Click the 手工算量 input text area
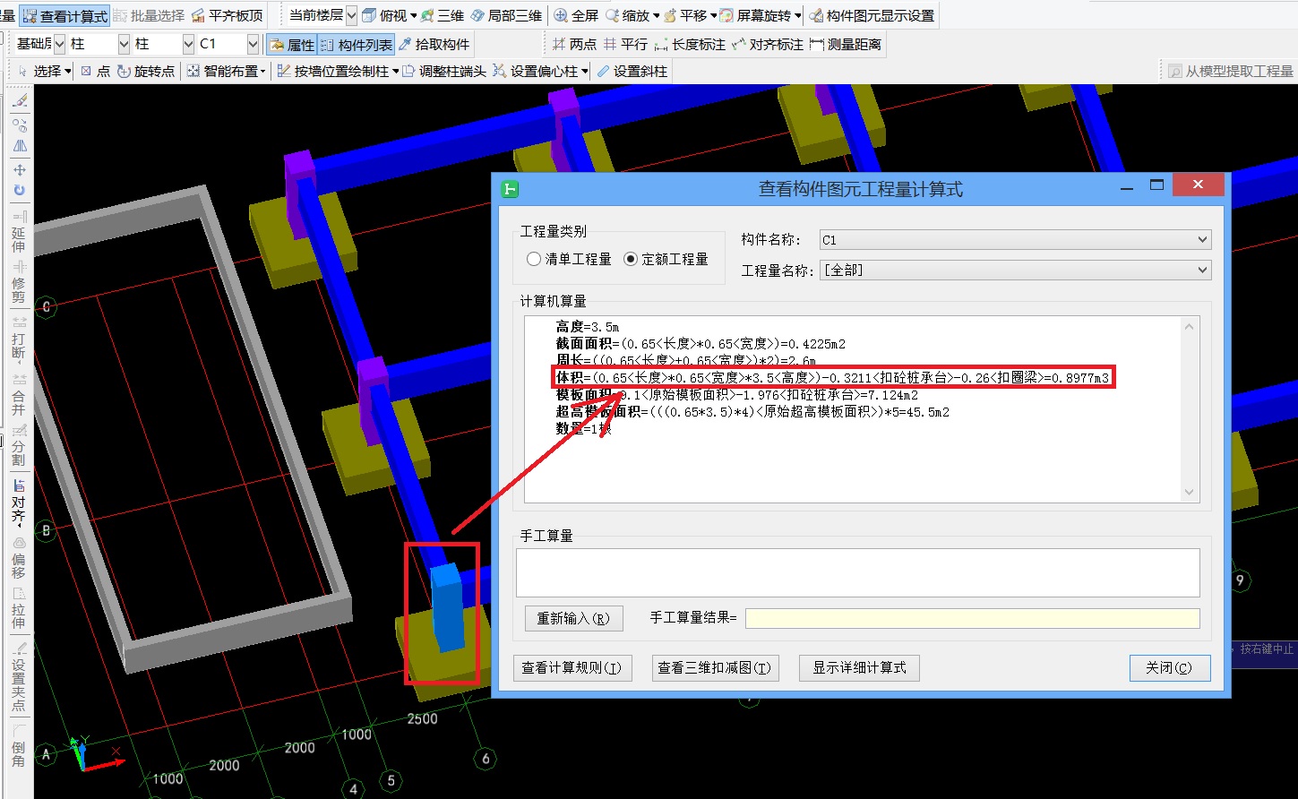Screen dimensions: 1298x799 pyautogui.click(x=857, y=572)
